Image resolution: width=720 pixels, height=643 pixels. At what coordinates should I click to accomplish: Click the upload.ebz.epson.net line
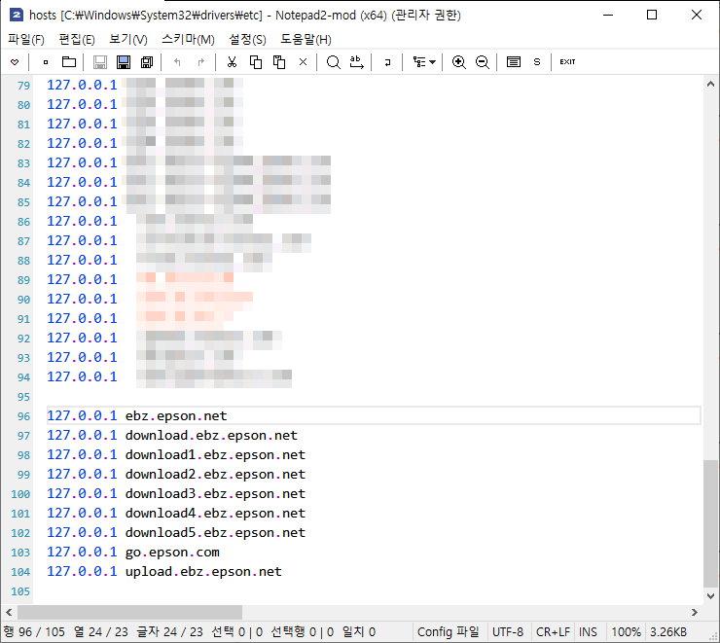coord(164,571)
